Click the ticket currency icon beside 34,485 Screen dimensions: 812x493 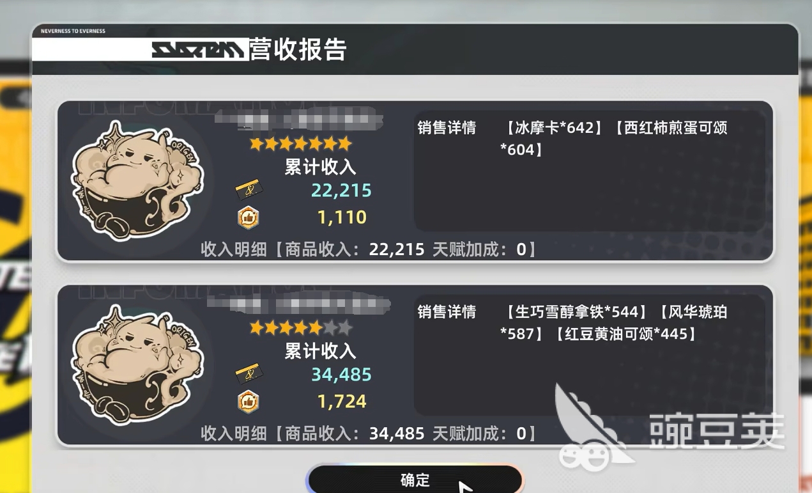249,374
